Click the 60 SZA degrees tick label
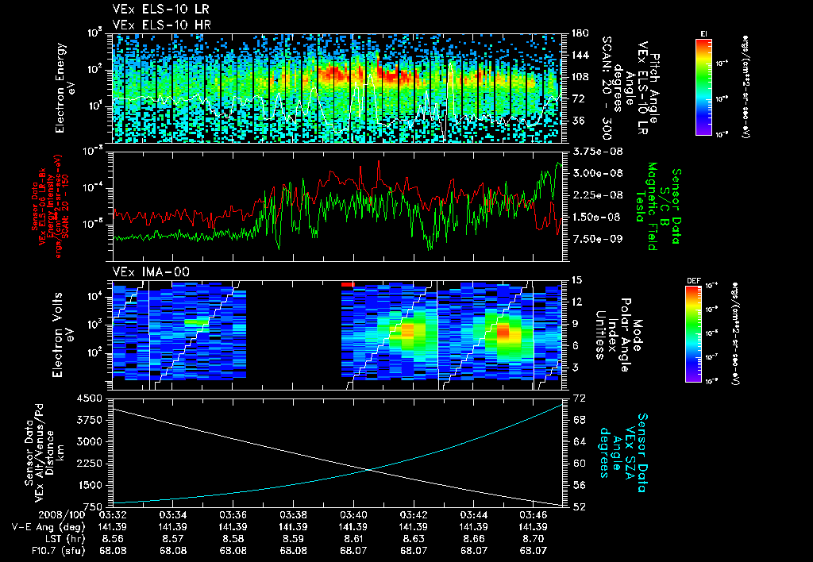 [x=579, y=464]
